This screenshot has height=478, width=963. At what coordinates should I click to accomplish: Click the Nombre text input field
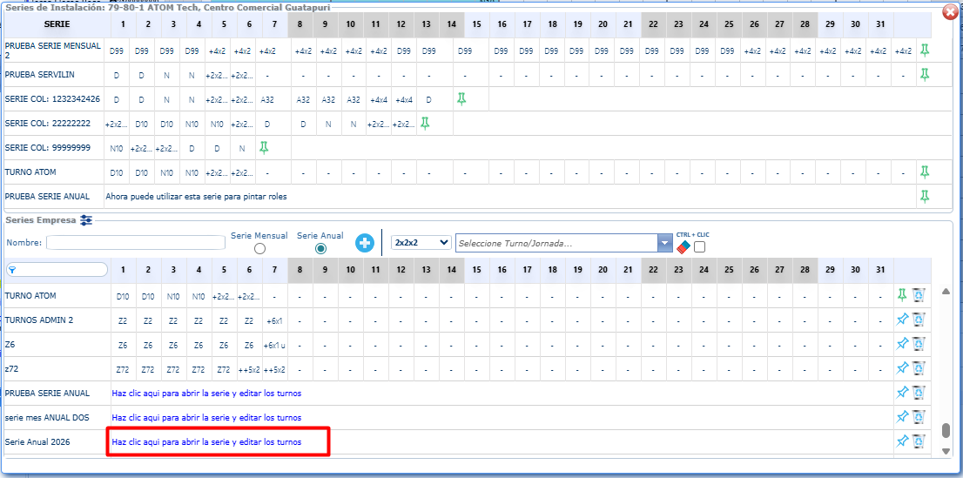[x=136, y=243]
